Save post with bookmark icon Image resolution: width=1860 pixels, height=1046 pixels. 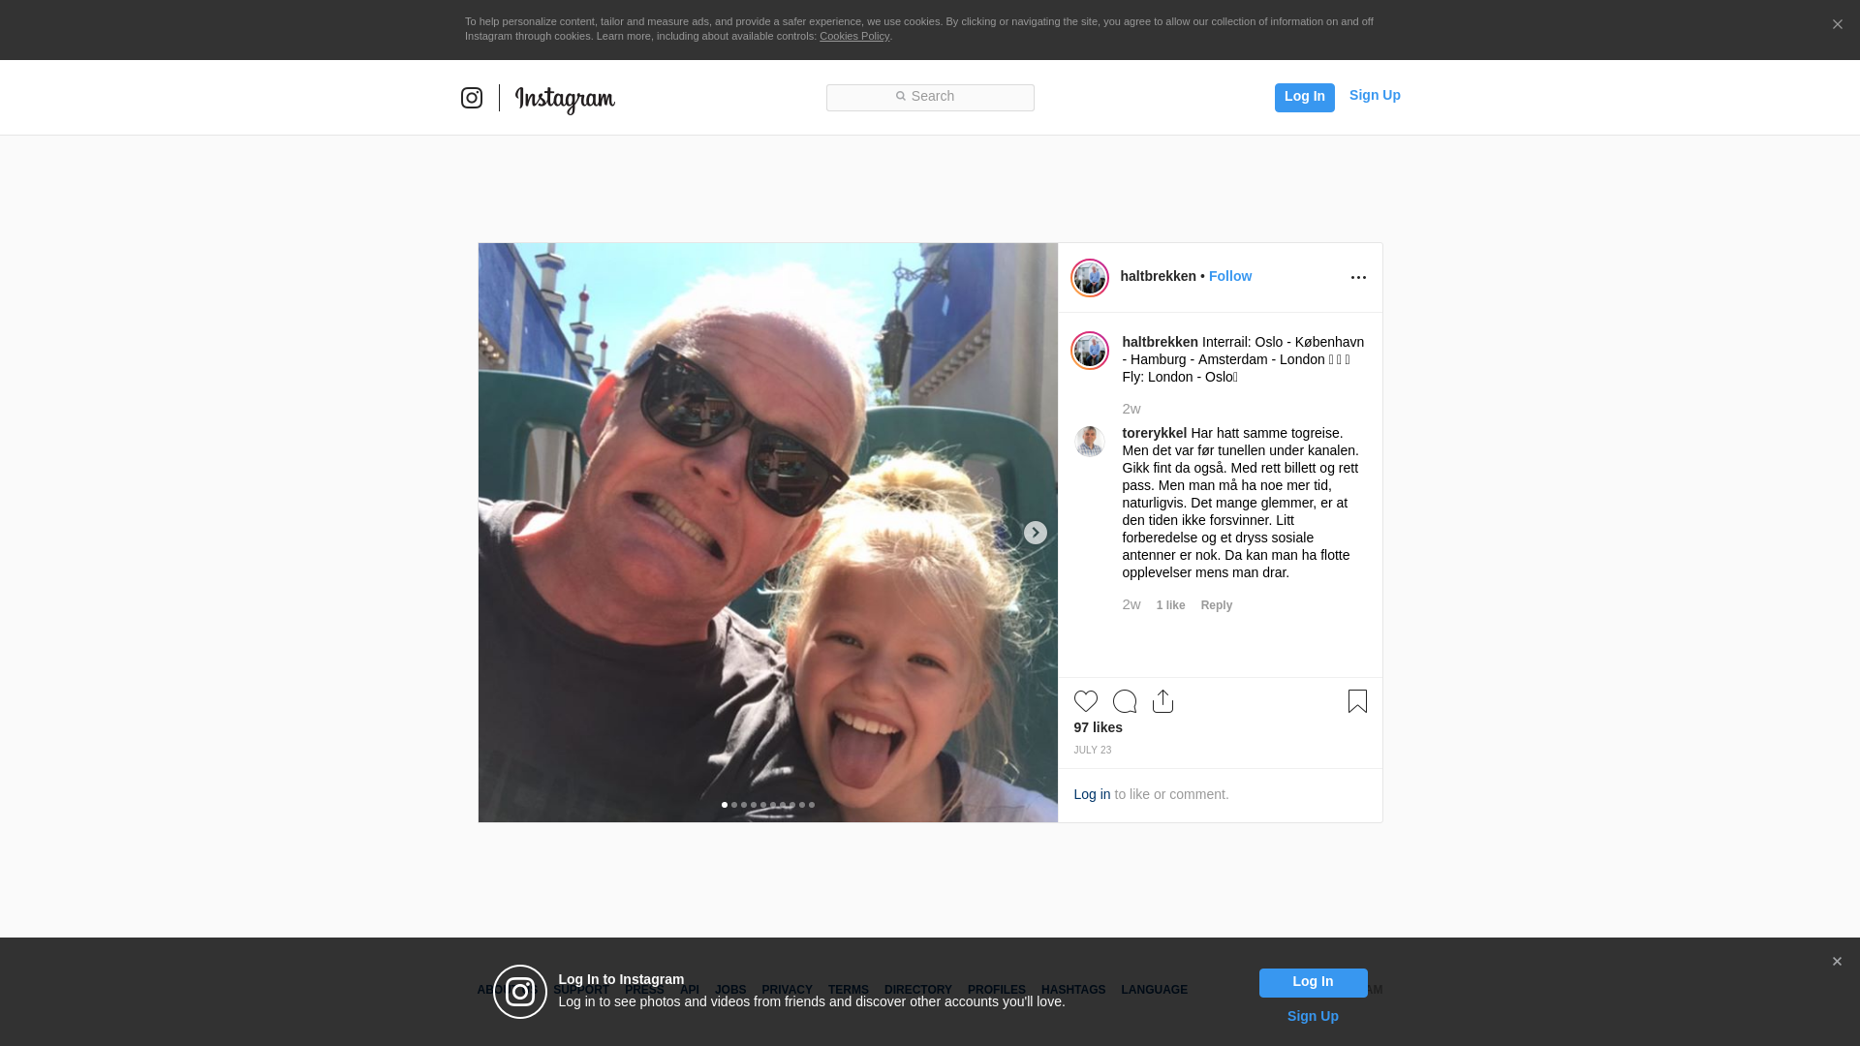pyautogui.click(x=1357, y=701)
